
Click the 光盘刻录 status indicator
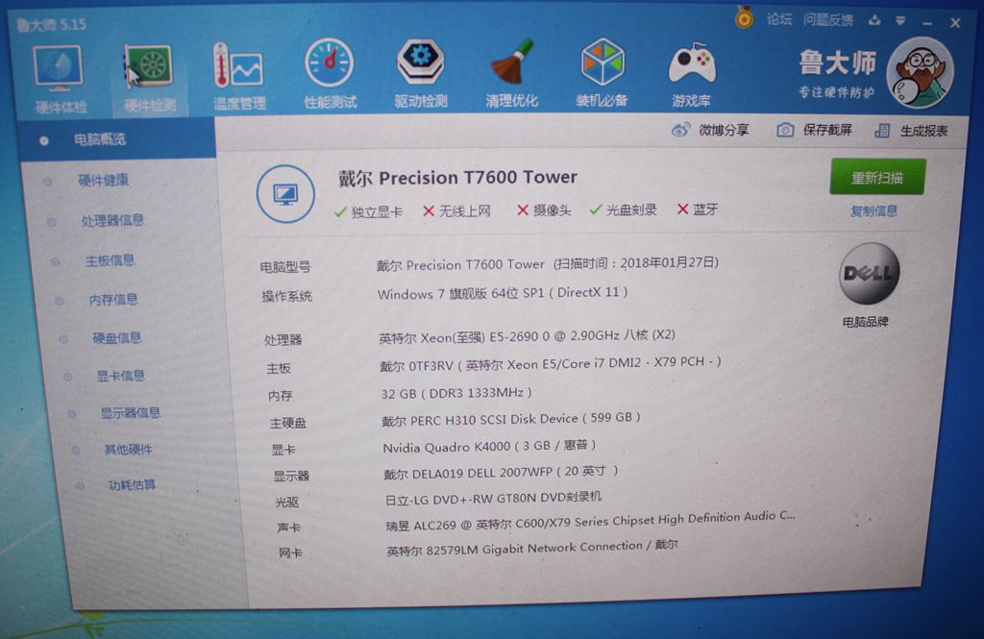(x=623, y=209)
